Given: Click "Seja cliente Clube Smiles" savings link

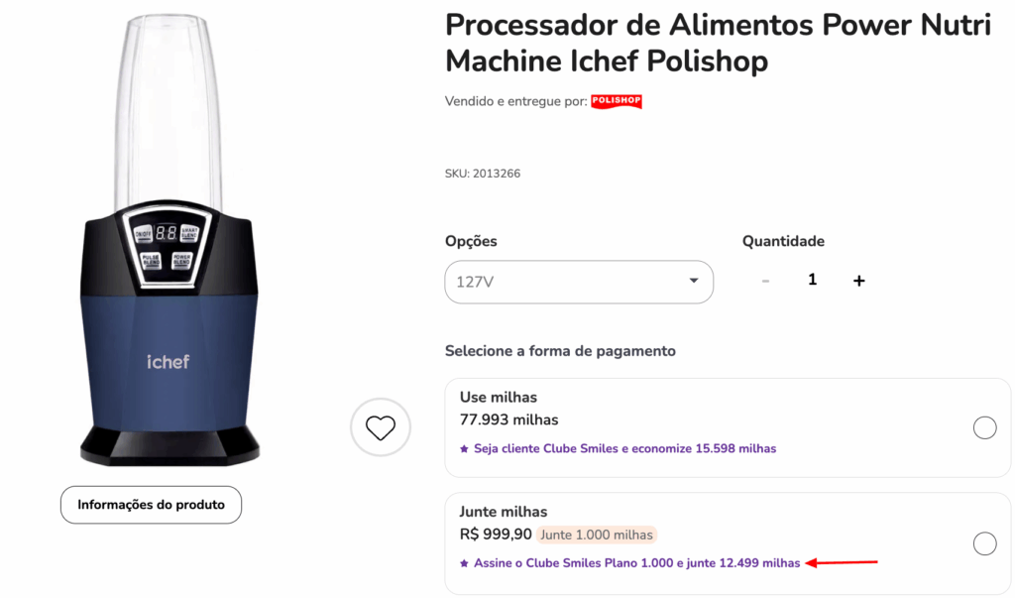Looking at the screenshot, I should pos(624,448).
